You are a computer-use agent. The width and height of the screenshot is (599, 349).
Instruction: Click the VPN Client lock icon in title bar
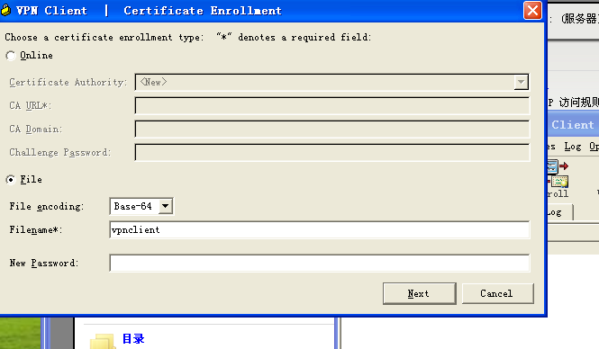click(5, 10)
